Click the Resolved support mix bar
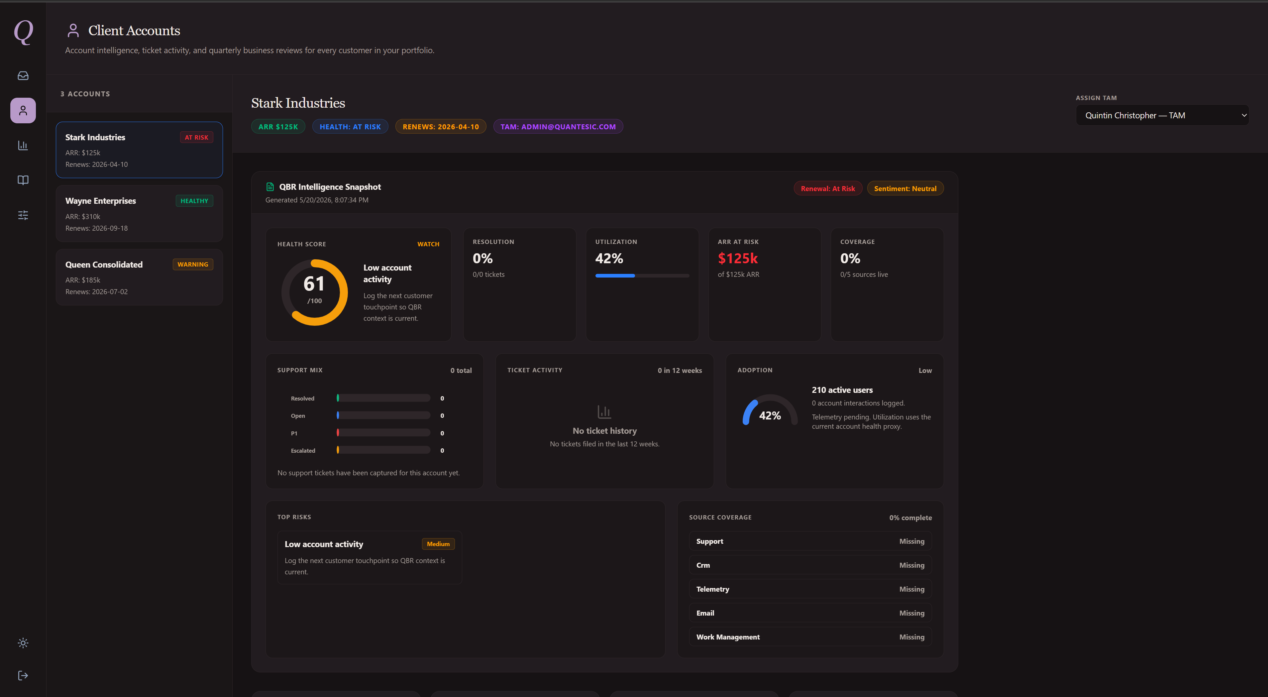 tap(383, 398)
